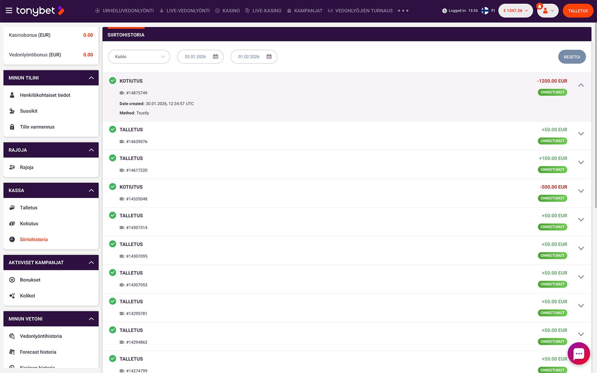This screenshot has height=373, width=597.
Task: Click the tonybet logo
Action: click(40, 11)
